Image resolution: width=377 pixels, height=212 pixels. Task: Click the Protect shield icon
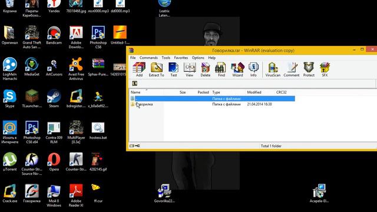(309, 69)
